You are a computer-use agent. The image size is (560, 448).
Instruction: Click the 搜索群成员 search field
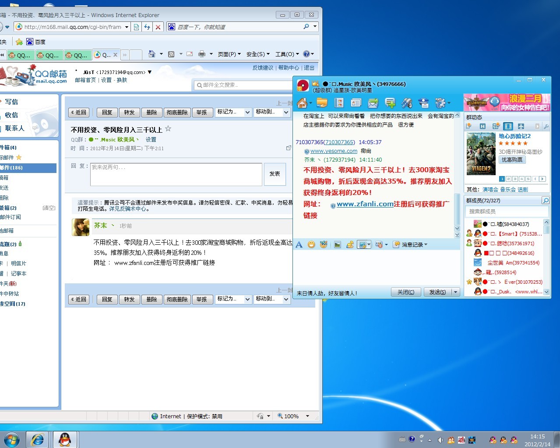pyautogui.click(x=506, y=212)
